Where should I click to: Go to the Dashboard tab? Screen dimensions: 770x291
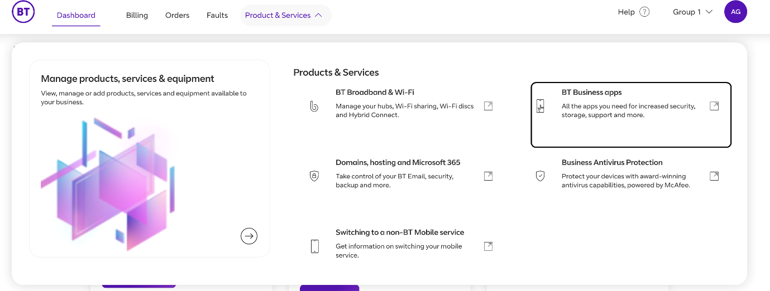[76, 15]
